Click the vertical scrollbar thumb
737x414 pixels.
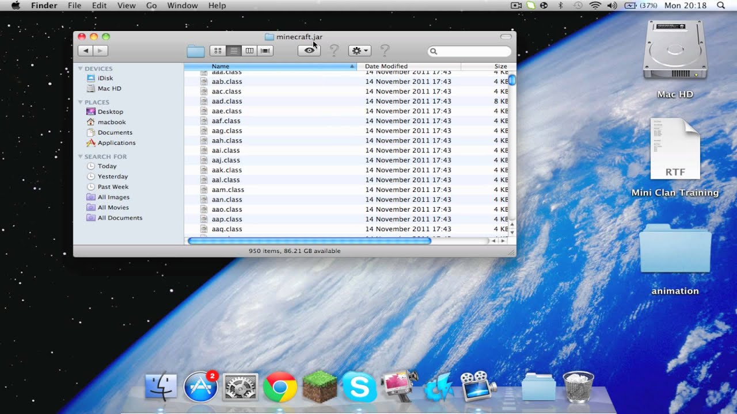point(512,80)
